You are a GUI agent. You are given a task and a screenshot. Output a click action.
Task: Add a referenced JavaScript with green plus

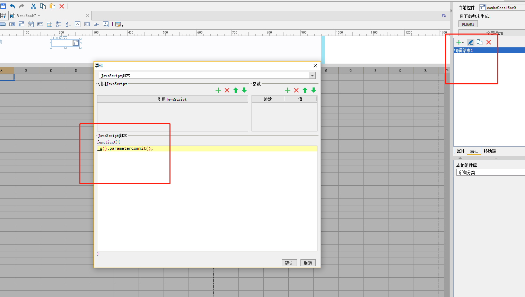(218, 90)
